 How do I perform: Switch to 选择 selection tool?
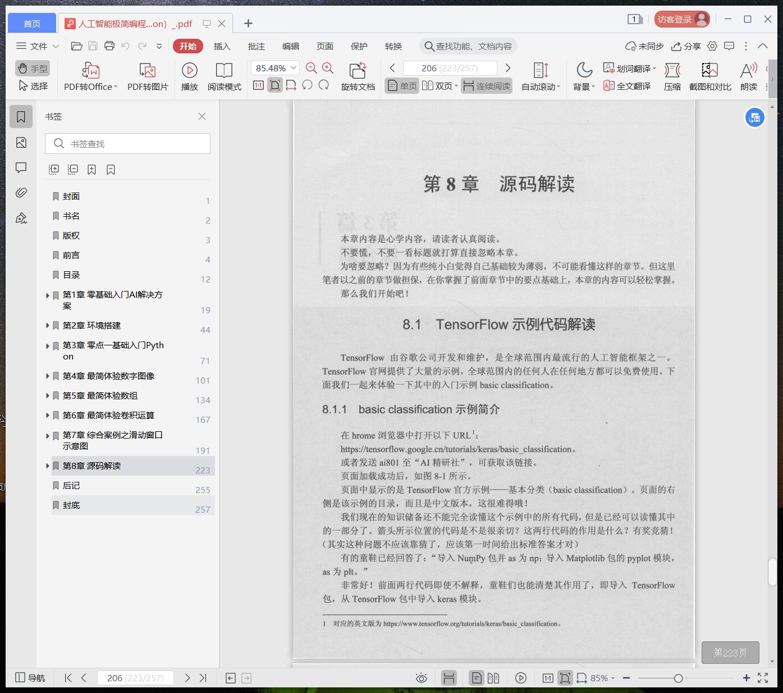pos(33,86)
